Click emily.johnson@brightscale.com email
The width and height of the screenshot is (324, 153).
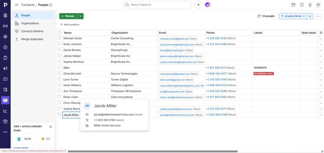click(x=177, y=44)
